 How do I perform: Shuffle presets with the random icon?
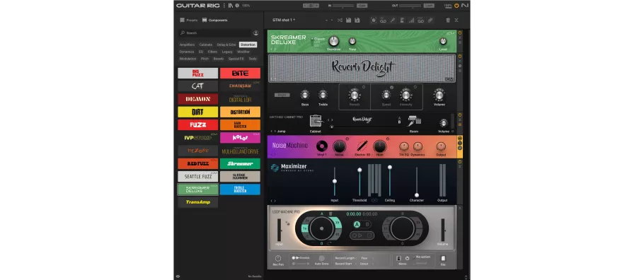[340, 20]
